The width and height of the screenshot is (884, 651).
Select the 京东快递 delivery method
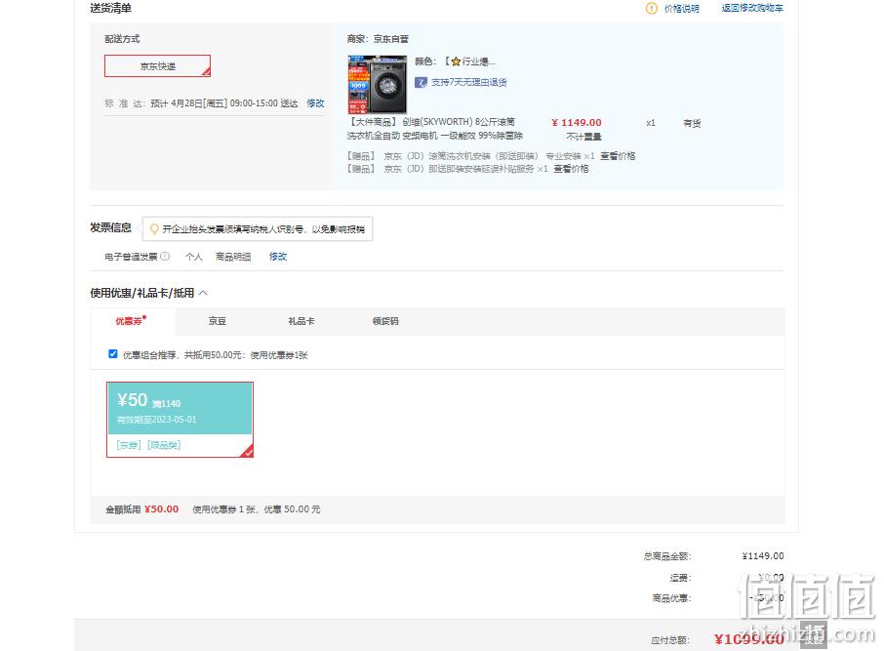pos(158,66)
